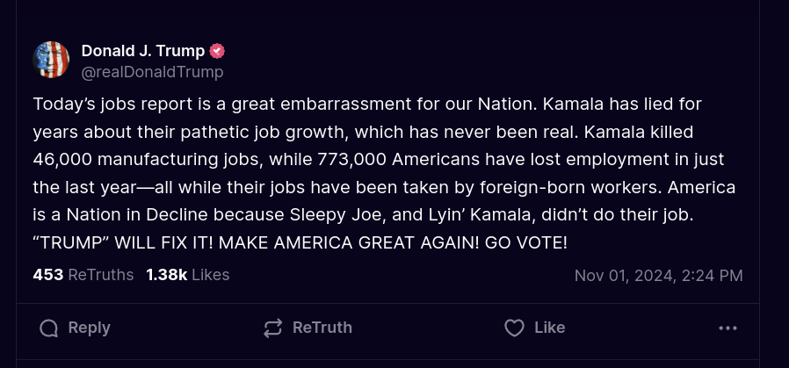Open the Likes list label in stats
789x368 pixels.
click(x=210, y=275)
